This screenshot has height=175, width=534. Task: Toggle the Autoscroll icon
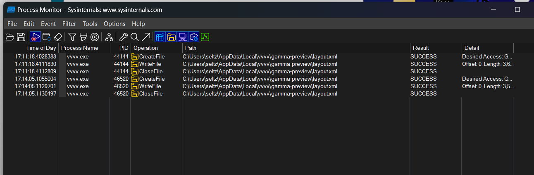tap(47, 37)
